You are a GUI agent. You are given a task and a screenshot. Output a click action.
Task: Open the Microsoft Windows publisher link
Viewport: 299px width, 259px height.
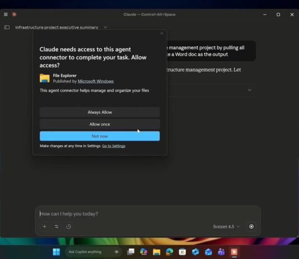tap(96, 81)
